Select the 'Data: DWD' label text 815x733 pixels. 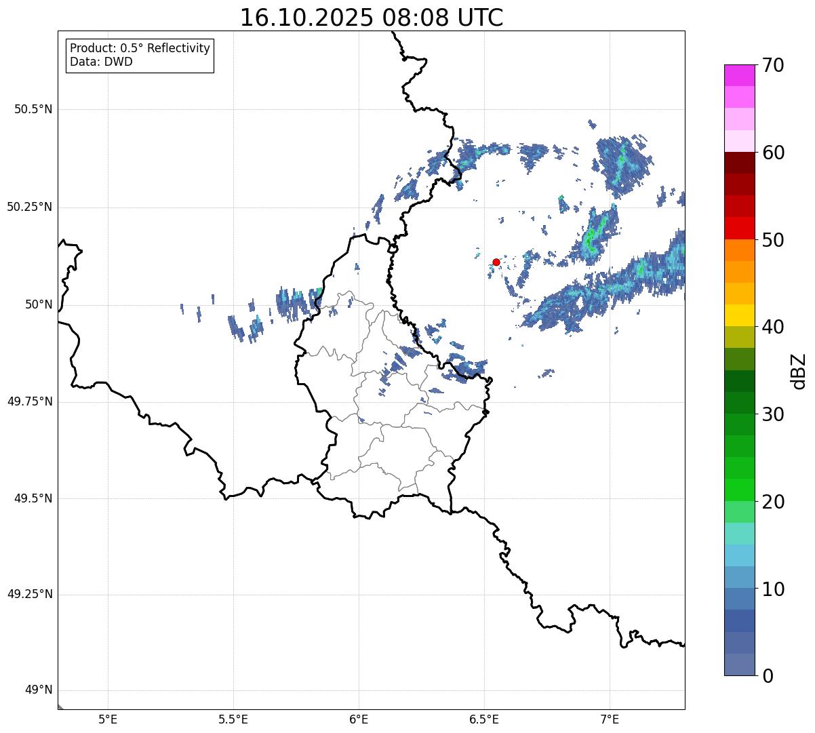tap(102, 62)
